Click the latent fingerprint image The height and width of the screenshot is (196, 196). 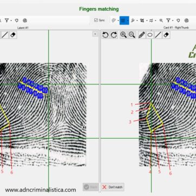pos(43,114)
